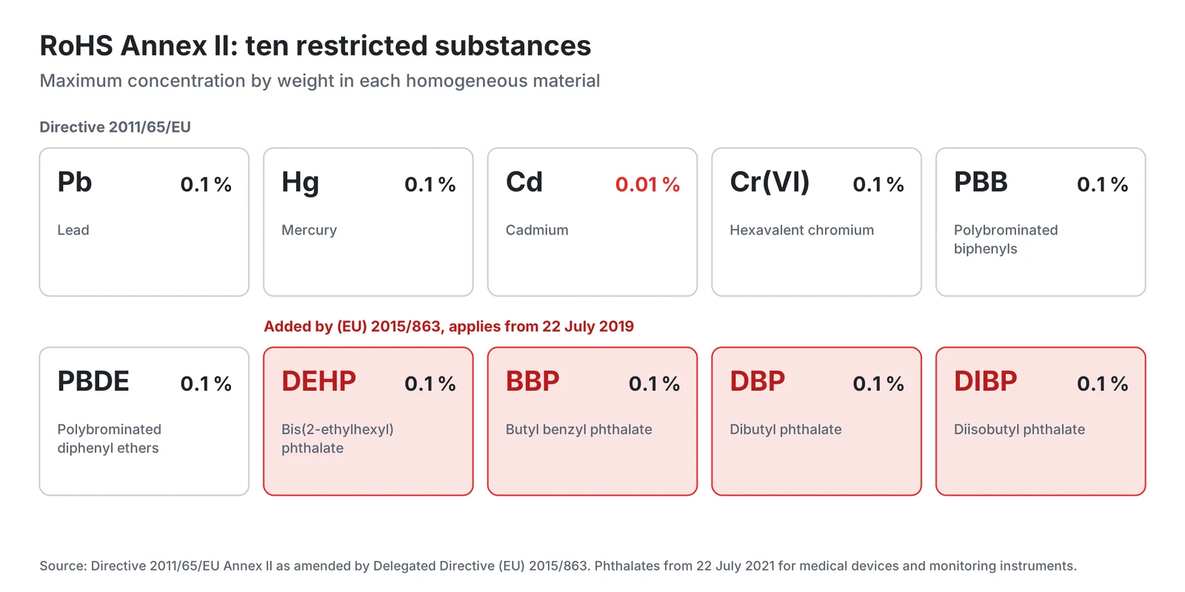Click the BBP Butyl benzyl phthalate card
Screen dimensions: 1185x592
pyautogui.click(x=592, y=421)
